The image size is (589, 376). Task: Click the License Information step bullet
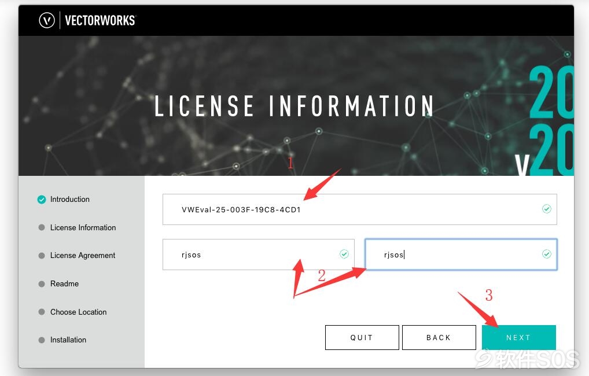tap(42, 227)
